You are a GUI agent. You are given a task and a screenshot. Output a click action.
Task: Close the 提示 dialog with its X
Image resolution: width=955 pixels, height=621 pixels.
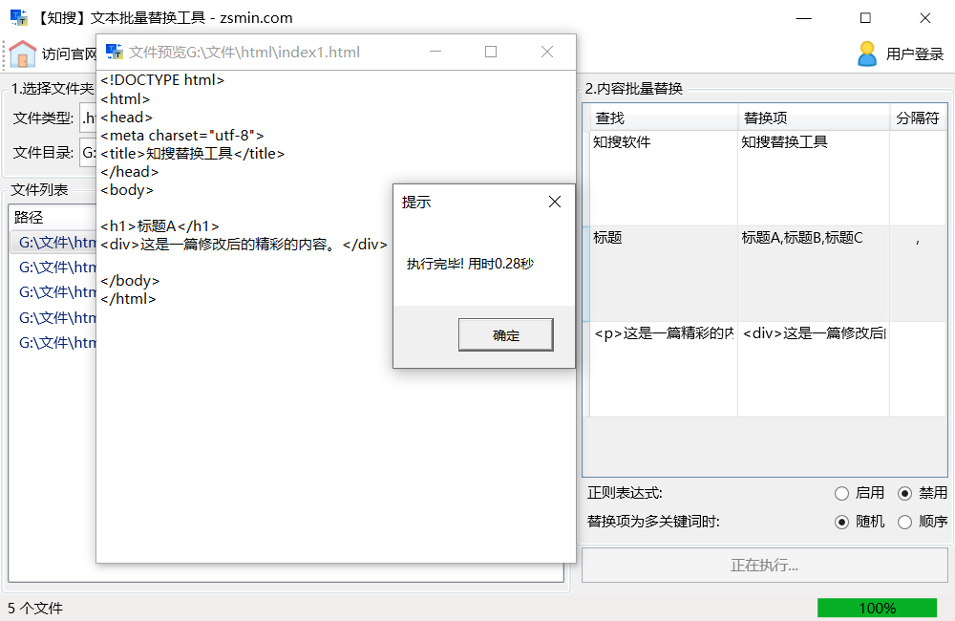coord(554,202)
